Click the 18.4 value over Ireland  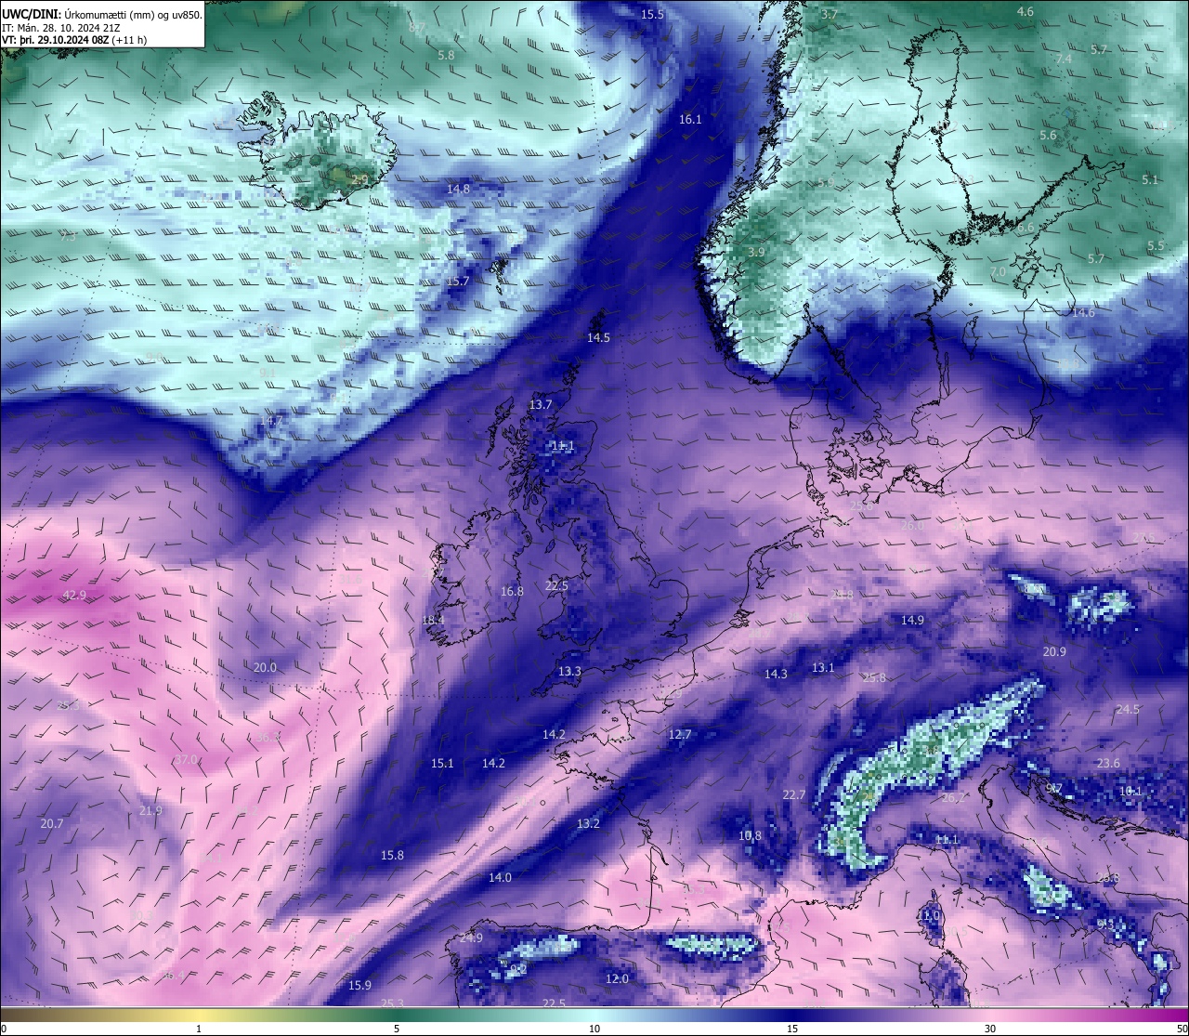pos(433,621)
